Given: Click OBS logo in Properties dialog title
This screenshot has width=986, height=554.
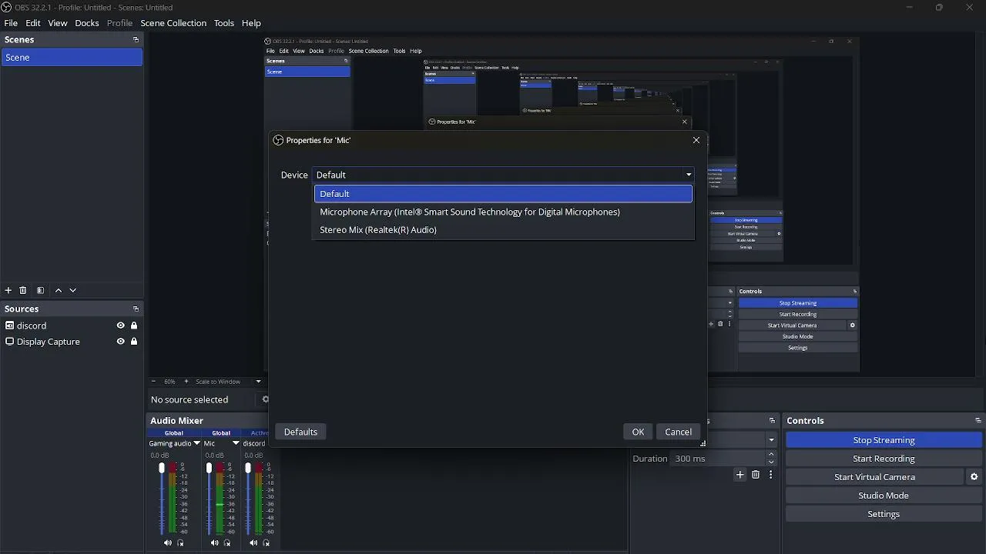Looking at the screenshot, I should click(x=278, y=140).
